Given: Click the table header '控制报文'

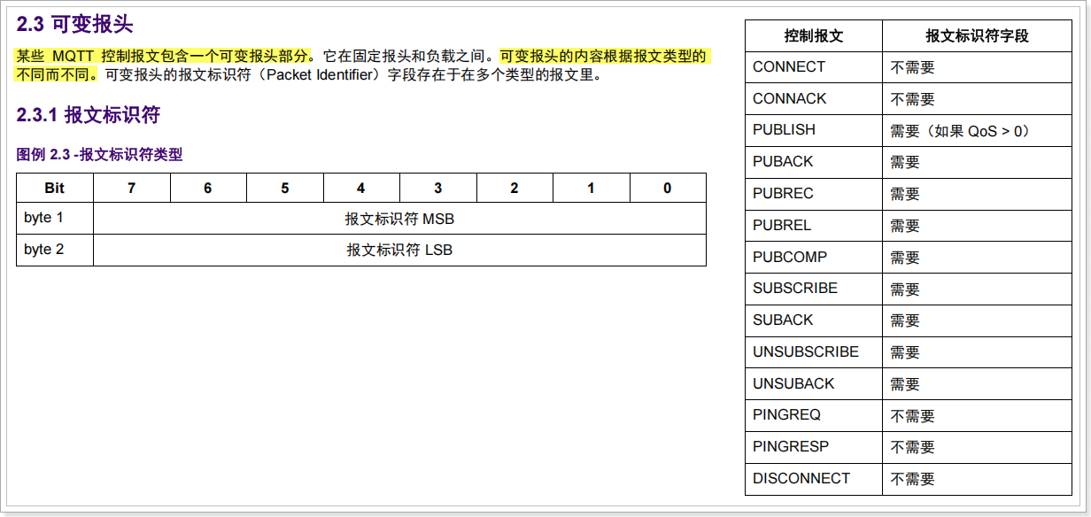Looking at the screenshot, I should click(814, 36).
